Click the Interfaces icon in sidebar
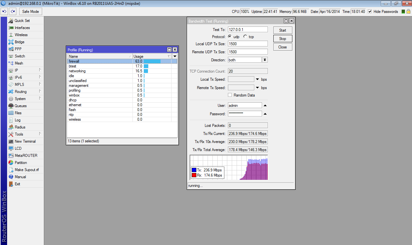The height and width of the screenshot is (245, 412). click(x=11, y=28)
